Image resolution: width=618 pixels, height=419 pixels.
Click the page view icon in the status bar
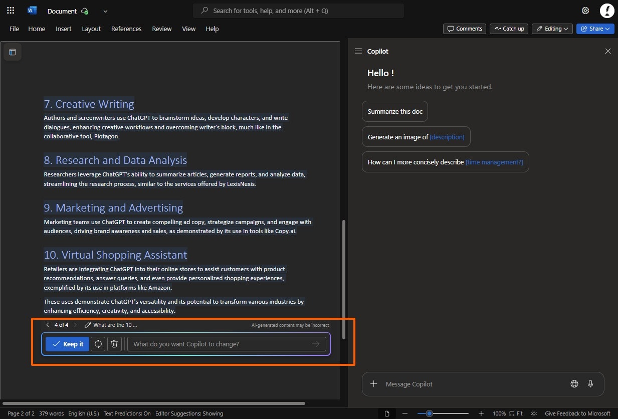pos(387,413)
